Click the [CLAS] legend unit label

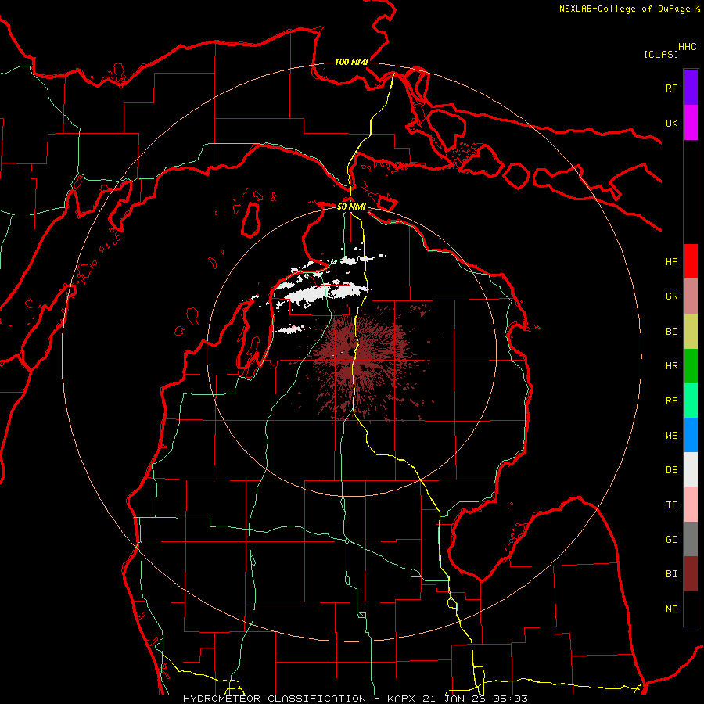(x=661, y=54)
